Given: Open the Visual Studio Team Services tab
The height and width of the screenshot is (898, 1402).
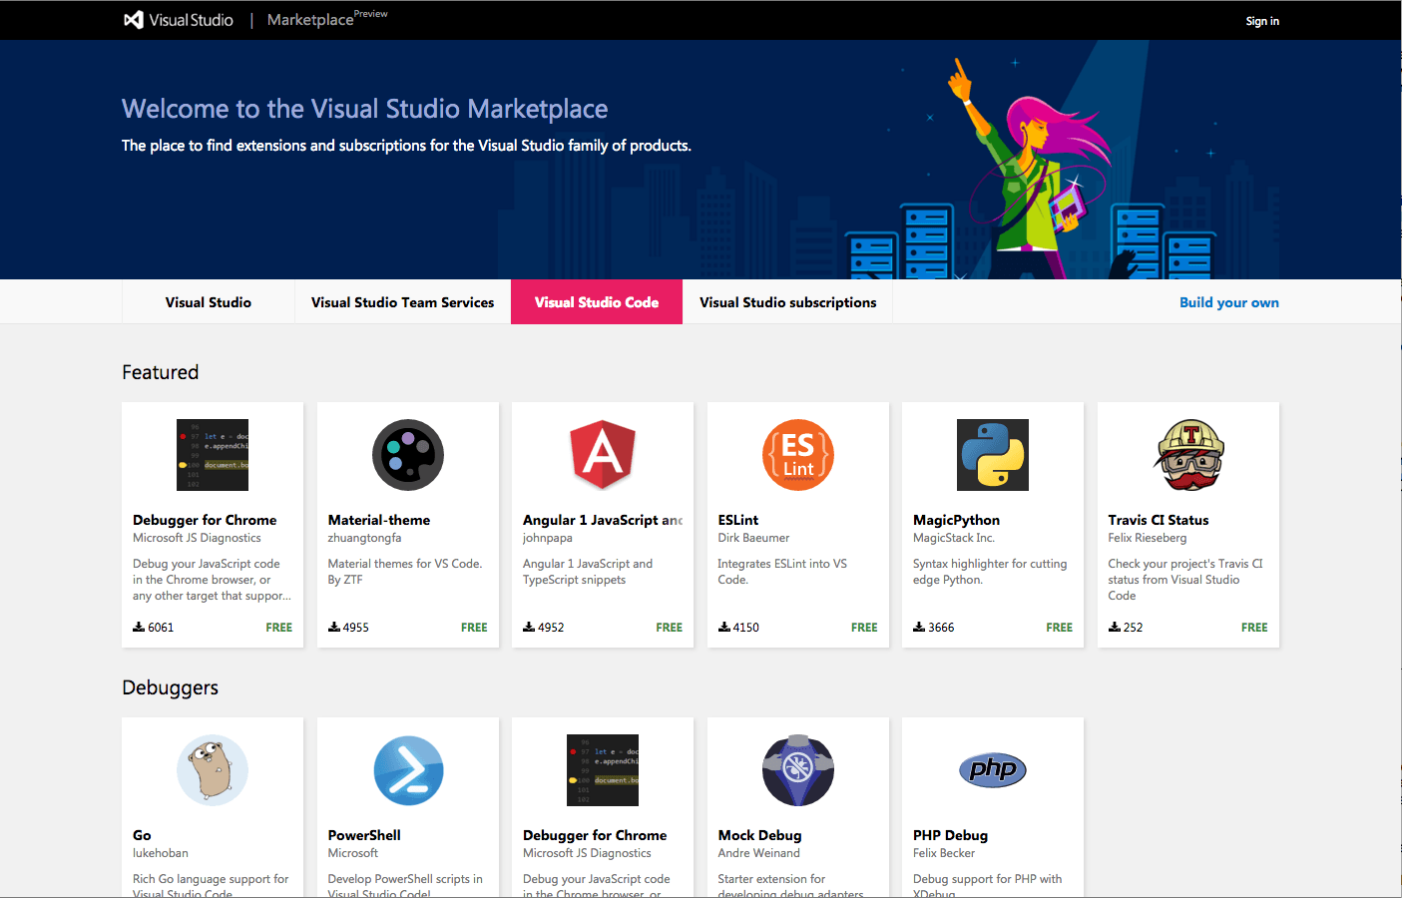Looking at the screenshot, I should (402, 302).
